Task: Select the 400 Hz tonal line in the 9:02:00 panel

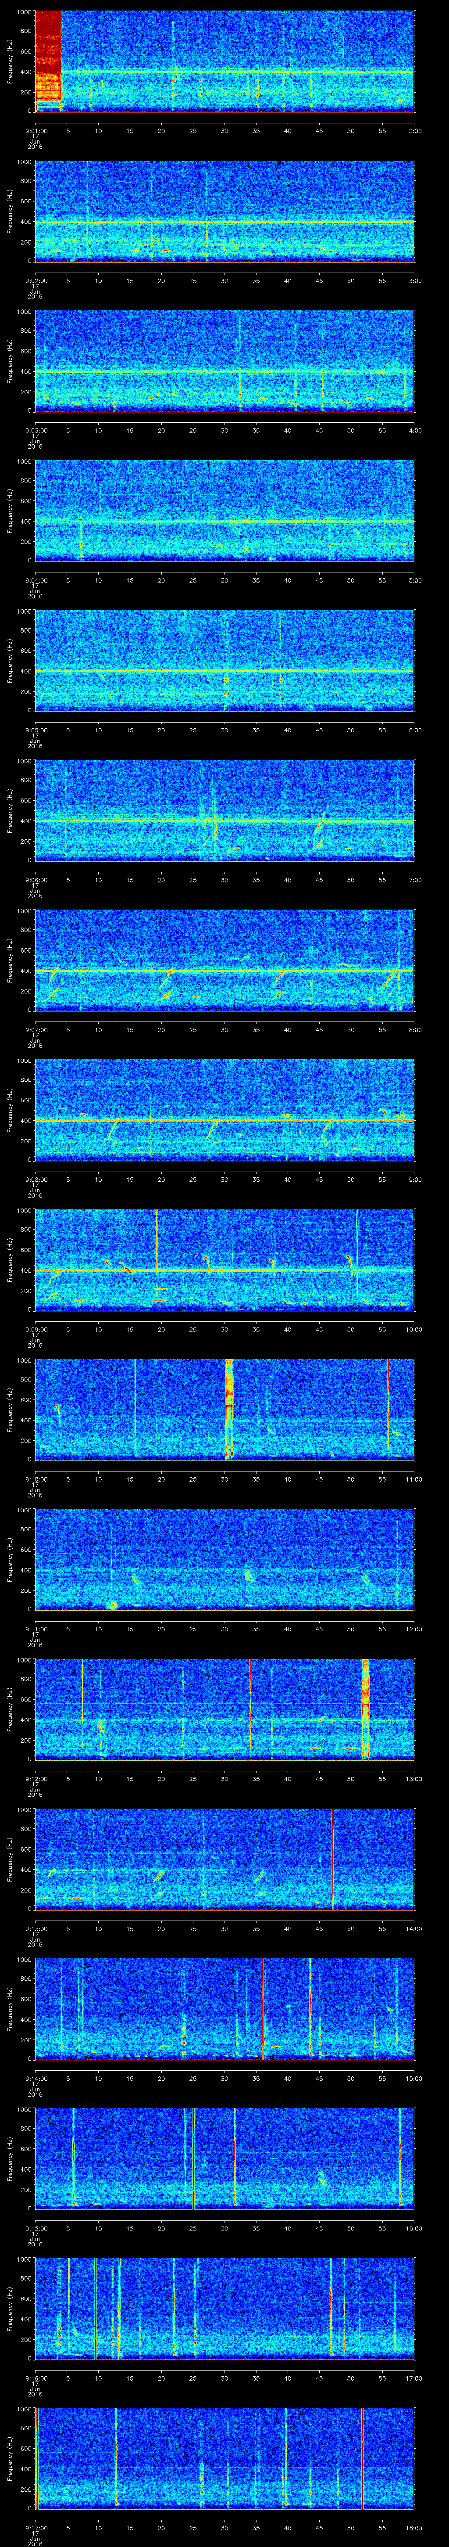Action: pyautogui.click(x=225, y=222)
